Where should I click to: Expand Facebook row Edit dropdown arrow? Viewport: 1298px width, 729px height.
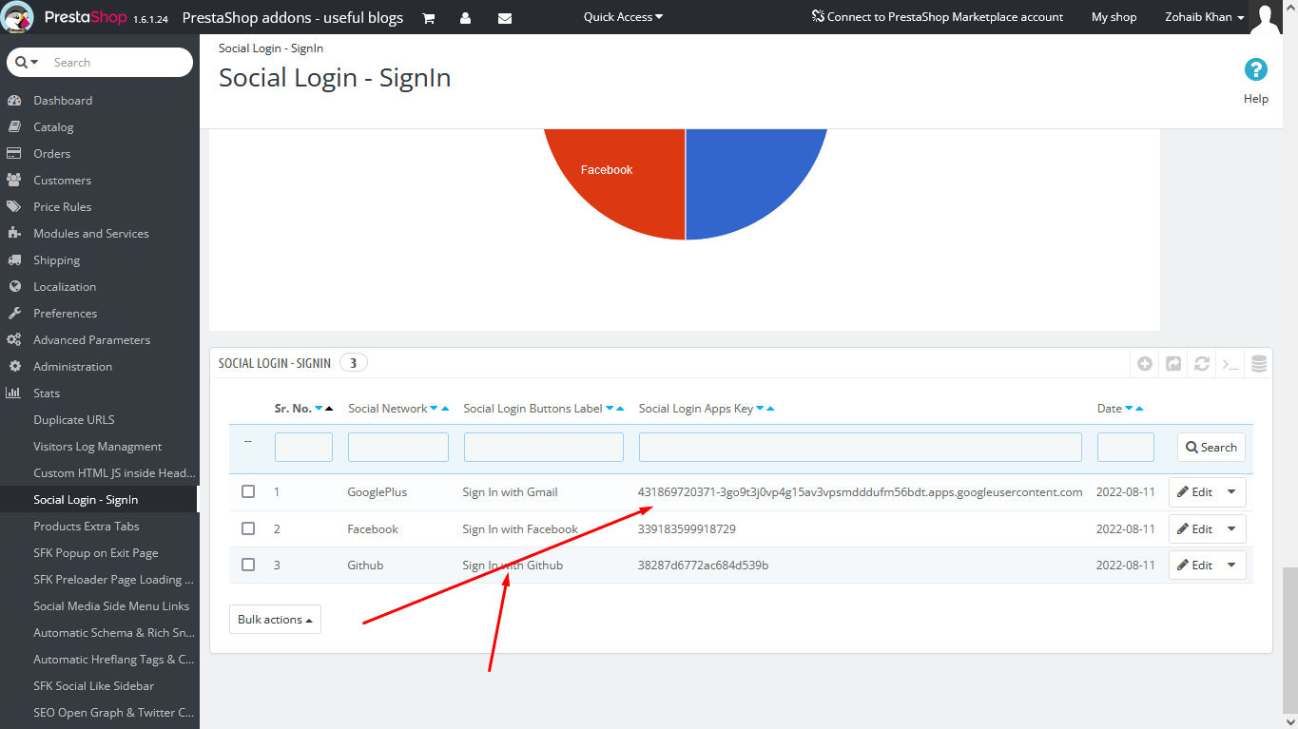pyautogui.click(x=1232, y=528)
